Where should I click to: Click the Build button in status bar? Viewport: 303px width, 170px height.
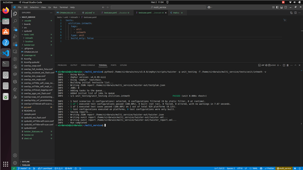tap(68, 169)
